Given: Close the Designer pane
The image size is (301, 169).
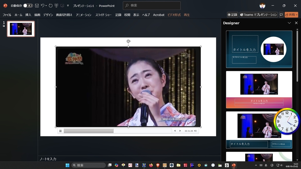Looking at the screenshot, I should [296, 23].
